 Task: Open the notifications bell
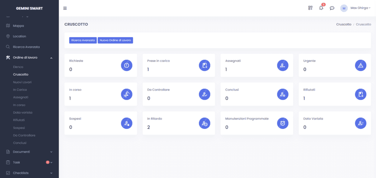pos(321,8)
